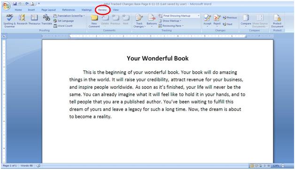Image resolution: width=295 pixels, height=170 pixels.
Task: Click Set Language
Action: click(x=63, y=21)
